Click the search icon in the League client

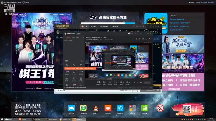(x=161, y=44)
